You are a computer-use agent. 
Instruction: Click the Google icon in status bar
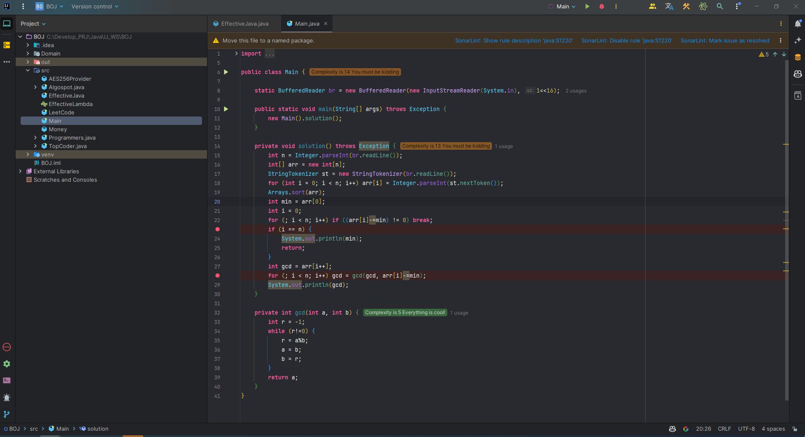[x=686, y=429]
